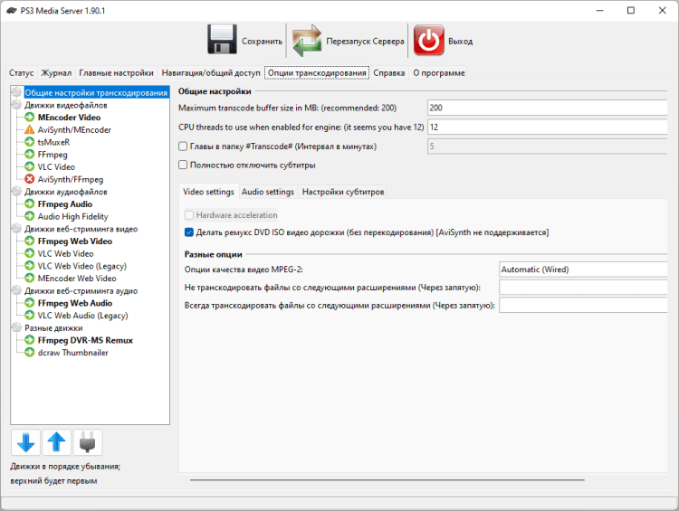679x511 pixels.
Task: Select the FFmpeg DVR-MS Remux tree row
Action: (x=85, y=340)
